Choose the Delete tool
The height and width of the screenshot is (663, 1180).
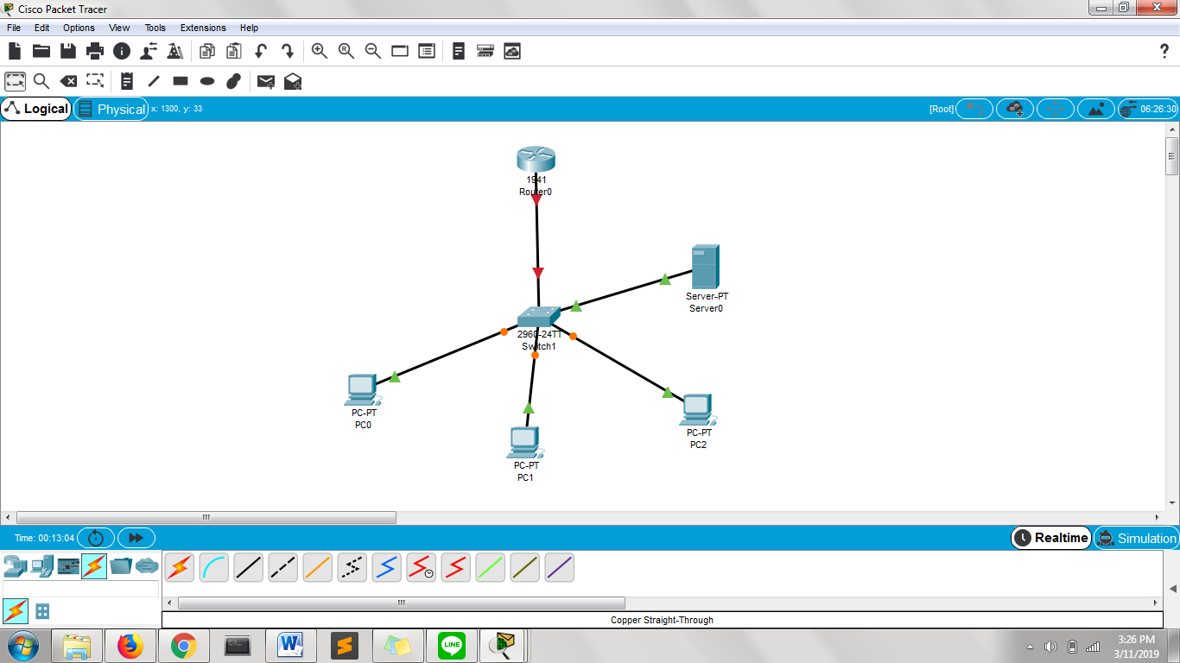(68, 81)
